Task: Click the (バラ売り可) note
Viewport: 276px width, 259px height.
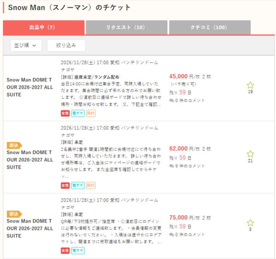Action: pyautogui.click(x=183, y=84)
